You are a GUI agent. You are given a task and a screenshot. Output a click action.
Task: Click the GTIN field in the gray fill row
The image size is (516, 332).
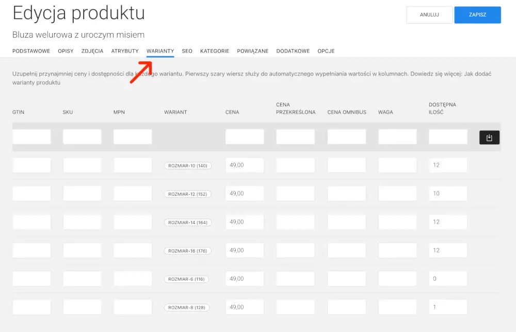[x=31, y=136]
